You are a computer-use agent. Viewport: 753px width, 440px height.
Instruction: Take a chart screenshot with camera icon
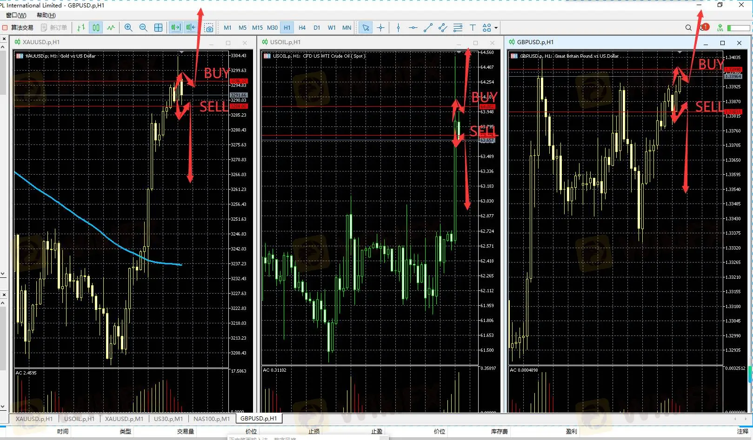pos(209,28)
